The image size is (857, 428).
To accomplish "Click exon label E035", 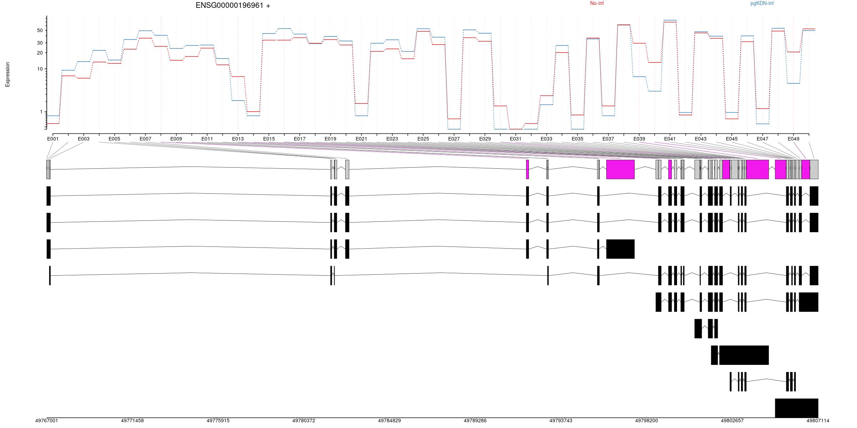I will 577,139.
